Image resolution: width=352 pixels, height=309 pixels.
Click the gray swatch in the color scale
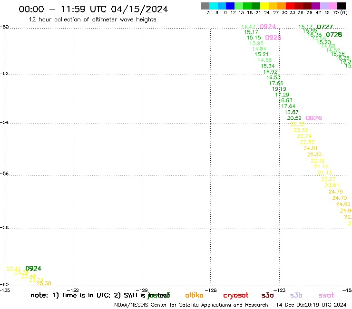pyautogui.click(x=205, y=6)
